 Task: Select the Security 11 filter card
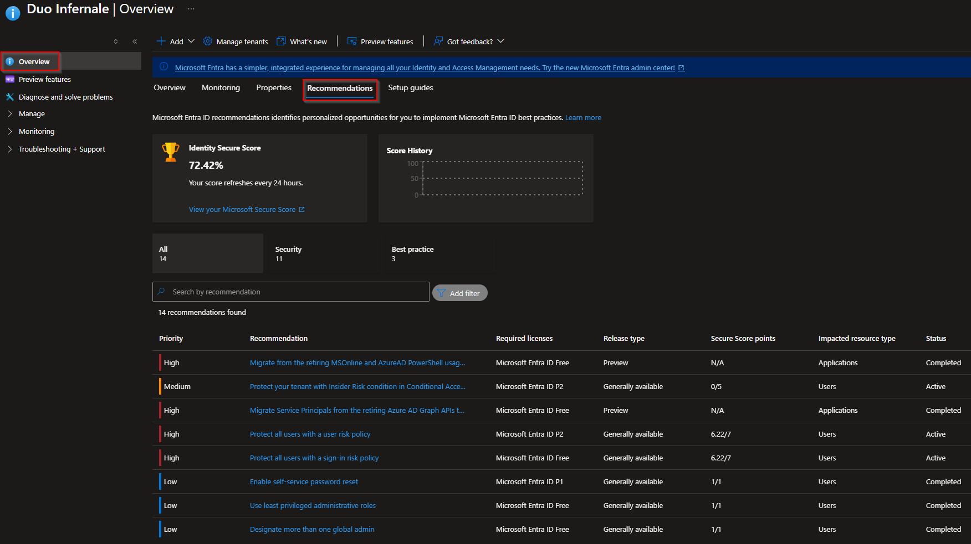(324, 253)
